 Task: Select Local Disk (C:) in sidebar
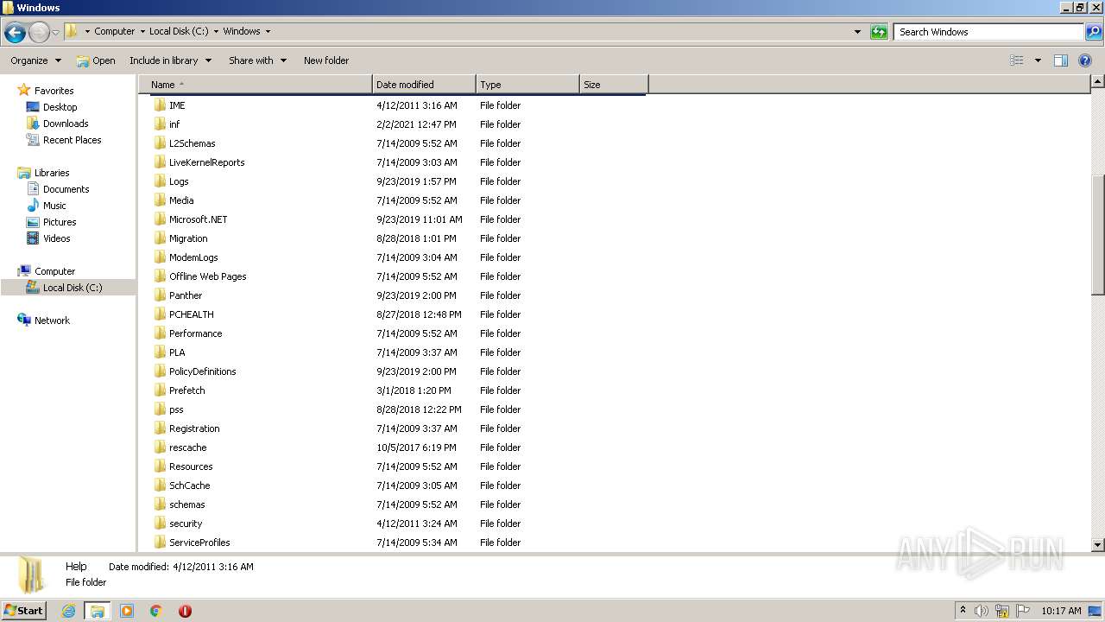coord(73,288)
